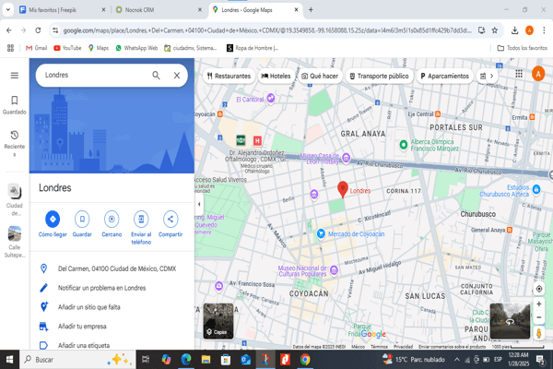
Task: Select the Qué hacer filter chip
Action: (320, 76)
